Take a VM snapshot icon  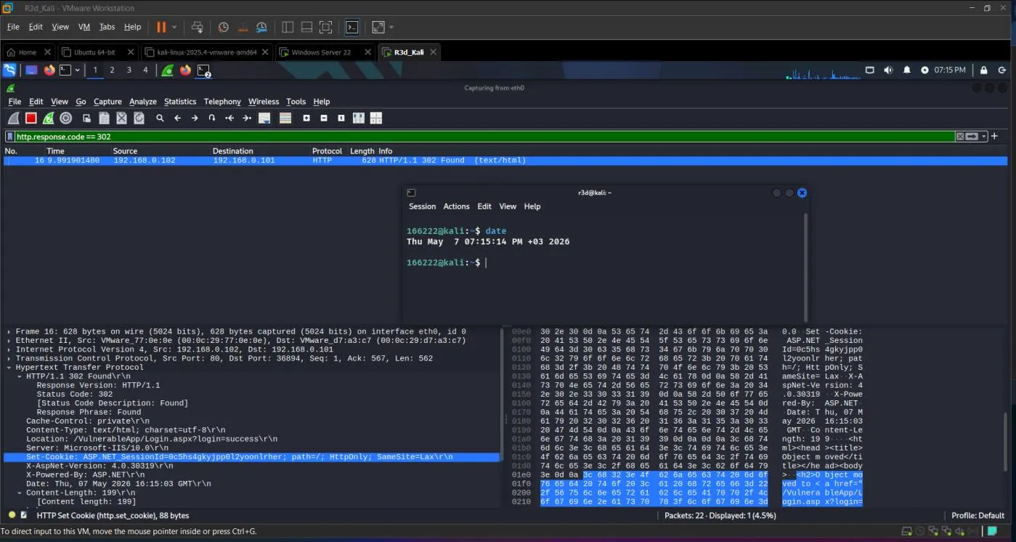click(224, 27)
